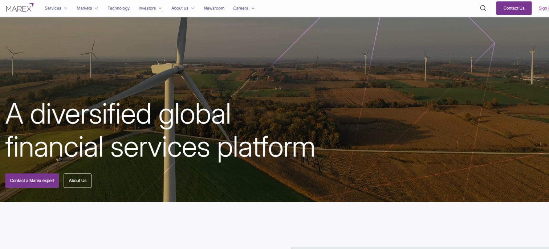Visit the Newsroom page
The width and height of the screenshot is (549, 249).
214,8
